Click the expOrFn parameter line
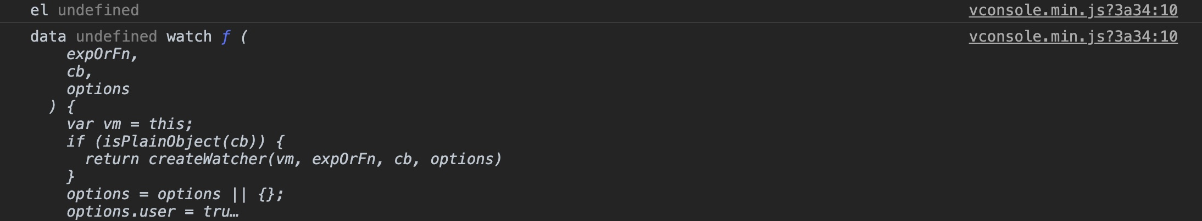 (x=102, y=54)
